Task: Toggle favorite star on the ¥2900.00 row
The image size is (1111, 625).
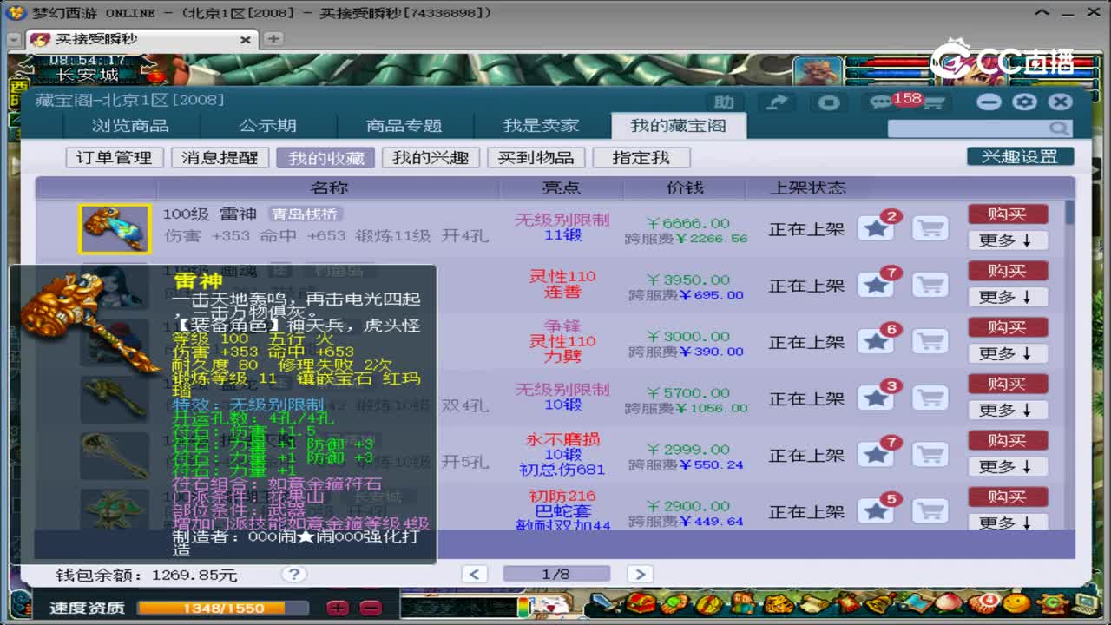Action: coord(876,511)
